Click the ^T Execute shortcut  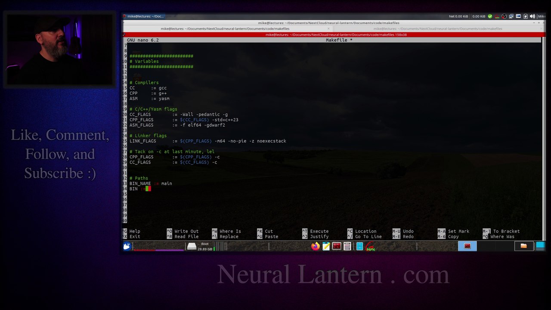(x=316, y=231)
